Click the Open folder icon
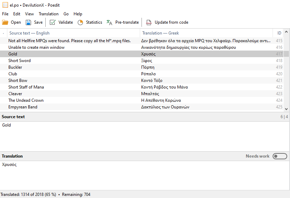The width and height of the screenshot is (290, 198). (5, 22)
